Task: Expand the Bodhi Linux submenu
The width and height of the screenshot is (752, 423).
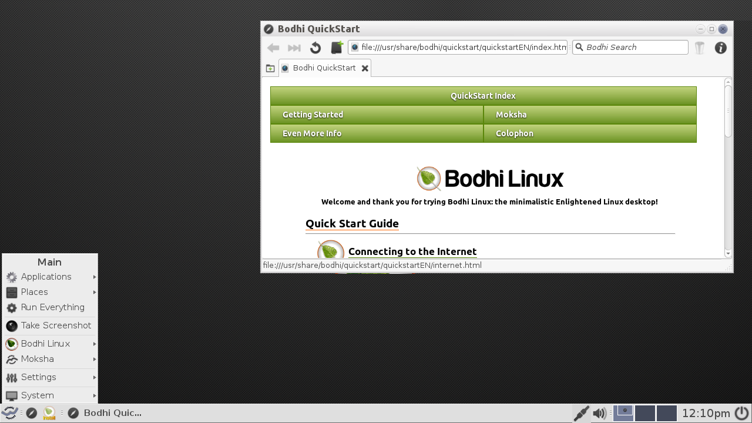Action: (50, 344)
